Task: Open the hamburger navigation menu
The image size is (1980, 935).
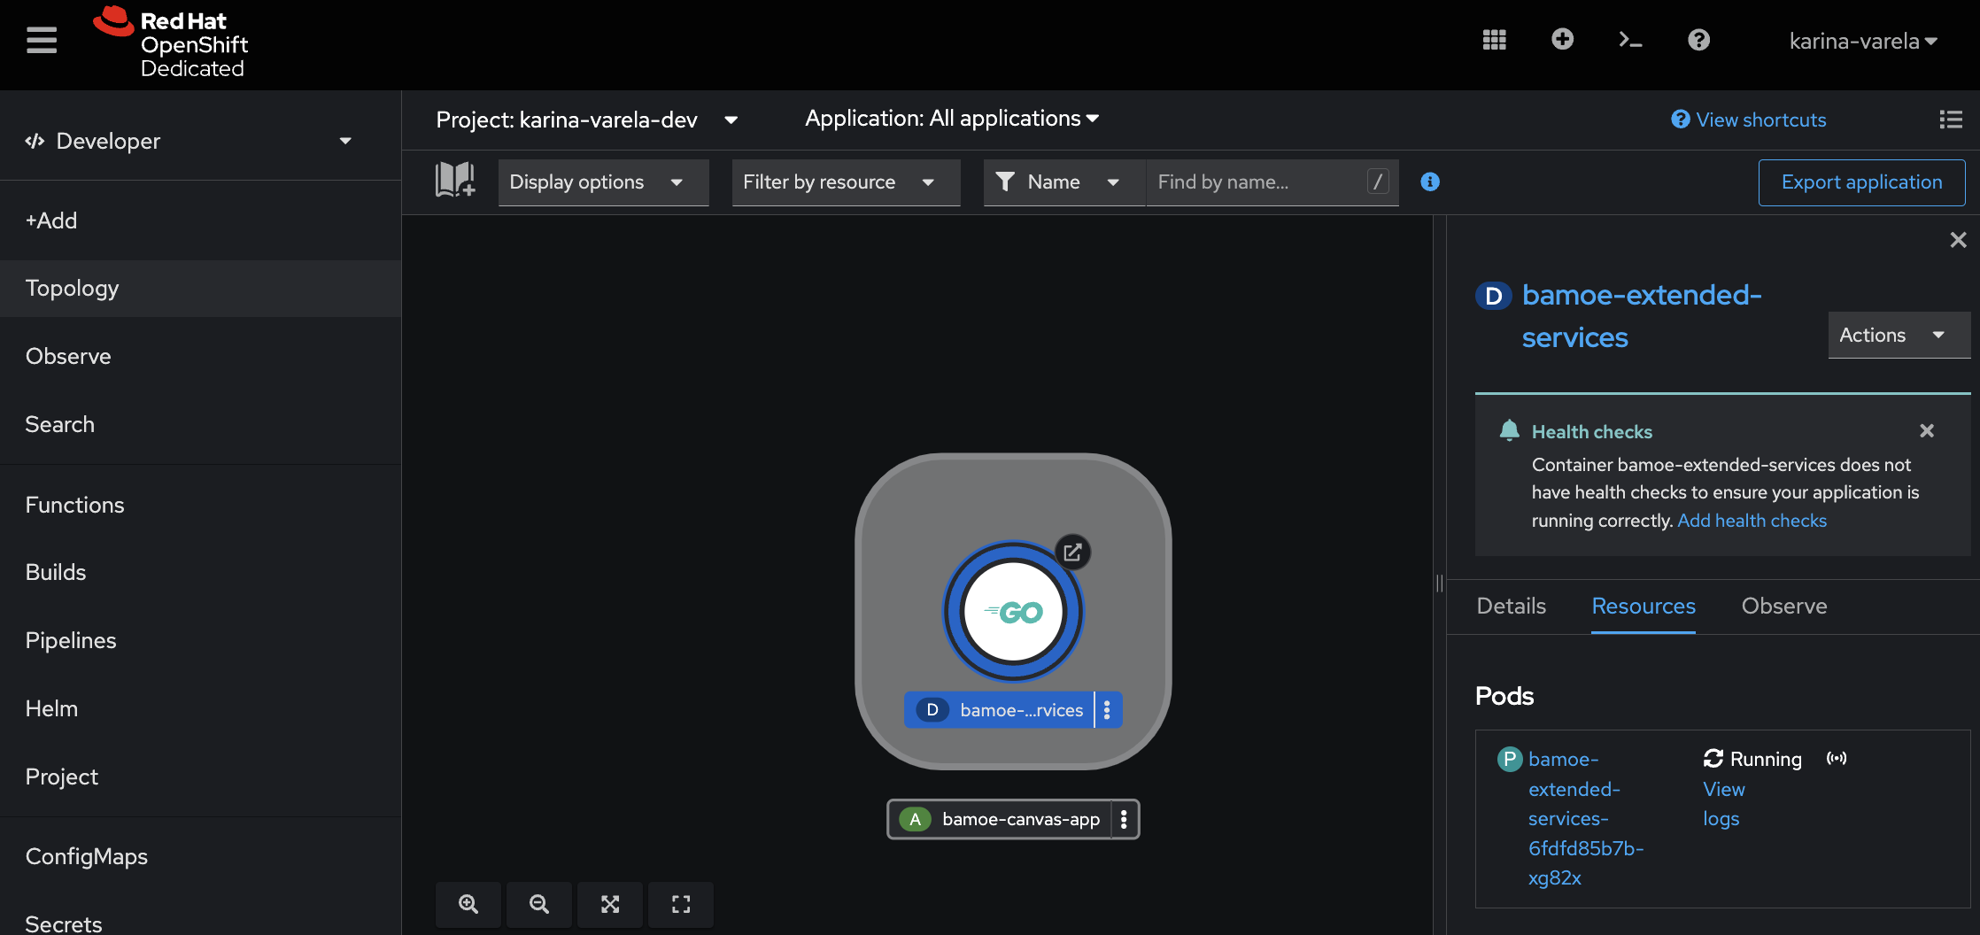Action: tap(42, 41)
